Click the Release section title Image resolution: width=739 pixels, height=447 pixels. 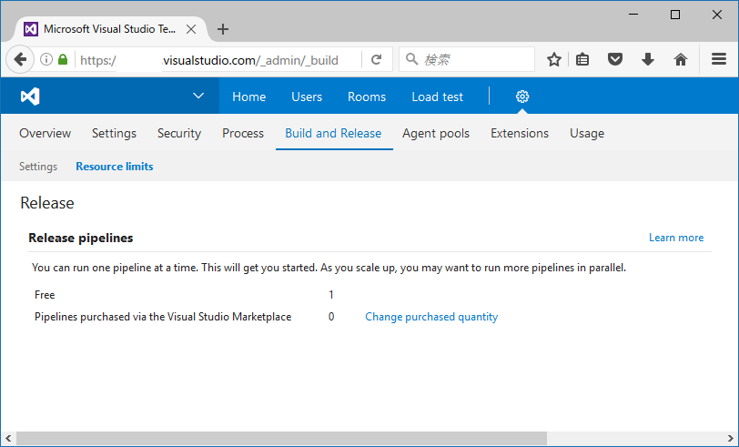tap(47, 203)
